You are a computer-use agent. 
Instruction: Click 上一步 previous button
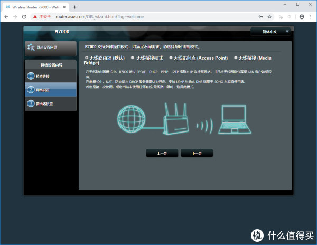pos(162,153)
